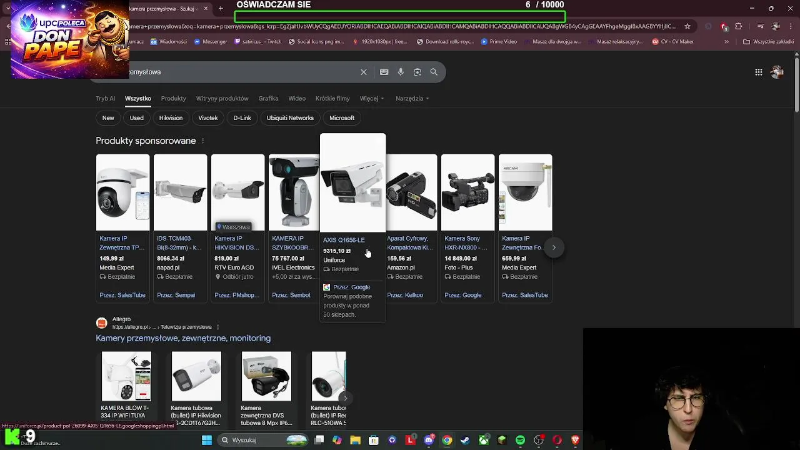The width and height of the screenshot is (800, 450).
Task: Open Kamery przemysłowe, zewnętrzne, monitoring link
Action: click(x=183, y=338)
